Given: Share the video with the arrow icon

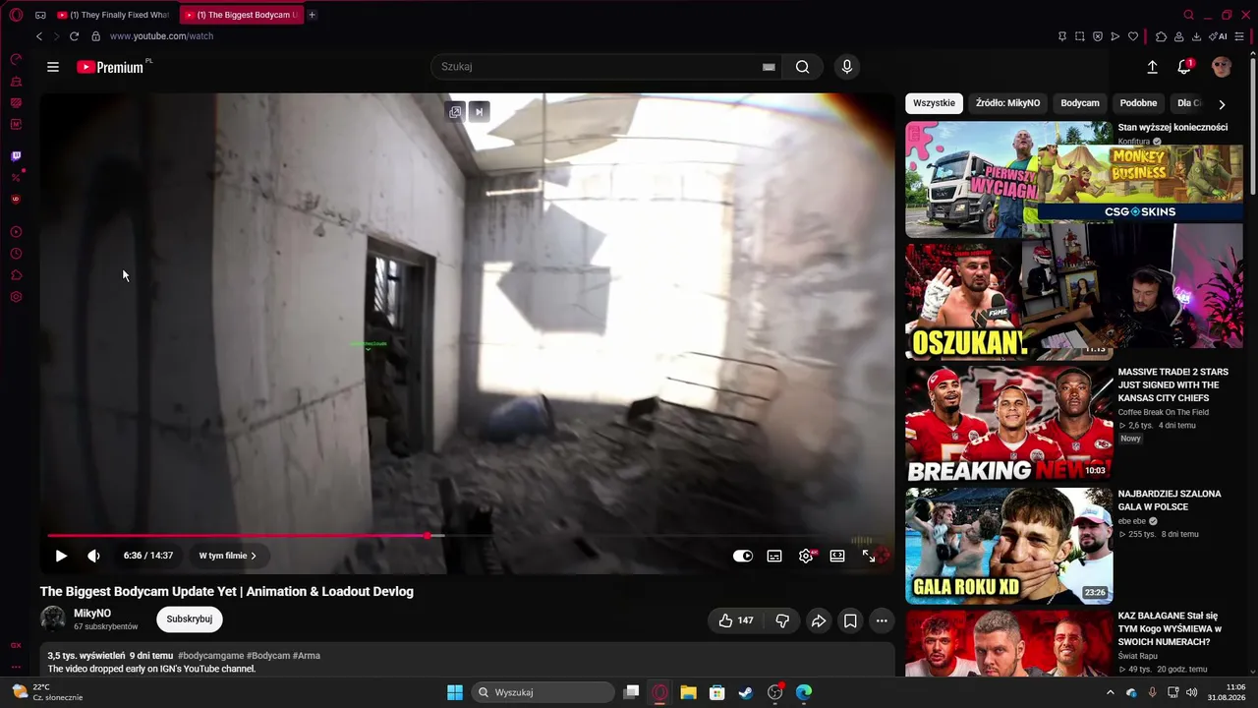Looking at the screenshot, I should (x=819, y=620).
